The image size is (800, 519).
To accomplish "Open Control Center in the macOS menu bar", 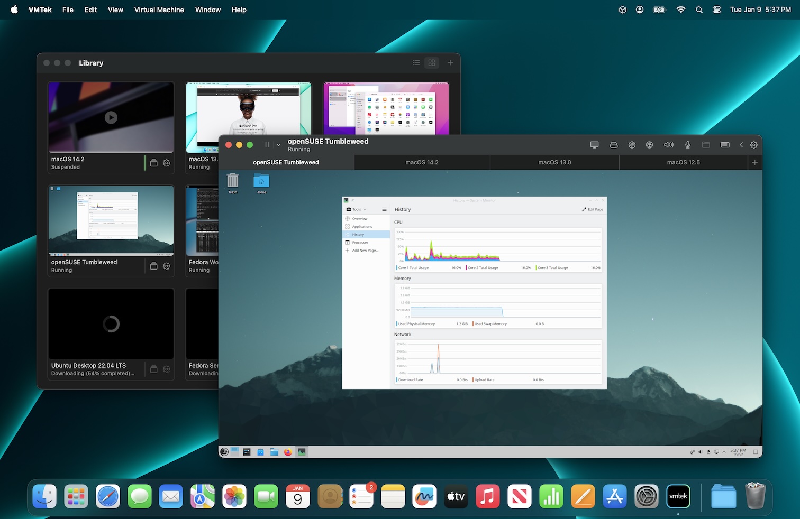I will 717,10.
